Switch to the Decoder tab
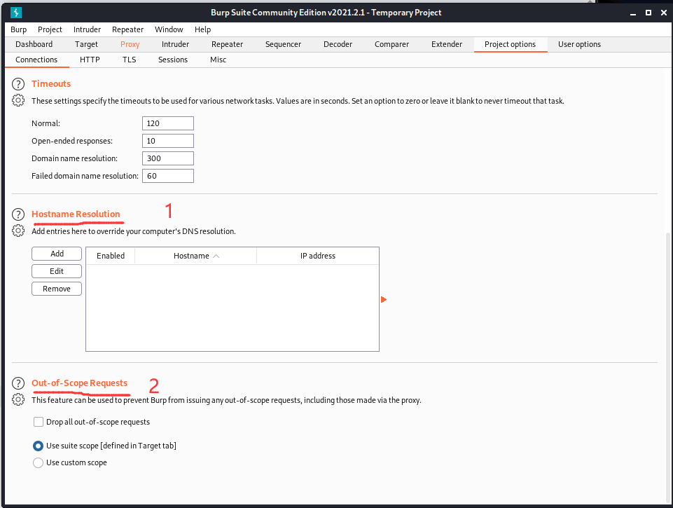 (338, 44)
